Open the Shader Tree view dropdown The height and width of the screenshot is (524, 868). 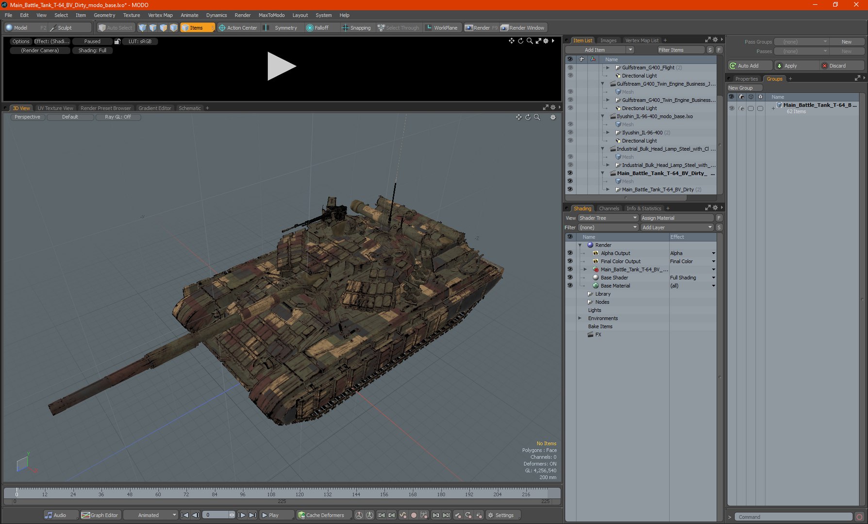608,218
